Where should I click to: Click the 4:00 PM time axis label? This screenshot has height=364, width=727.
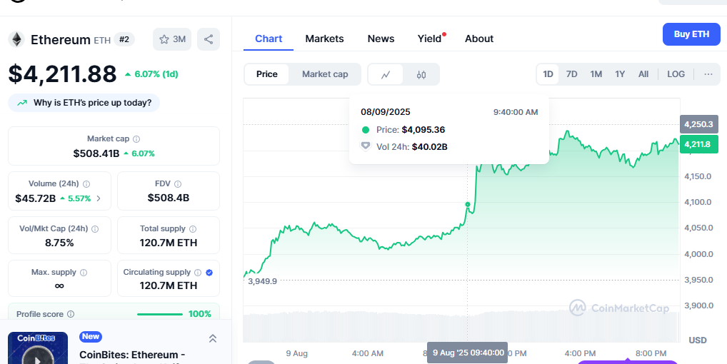pyautogui.click(x=580, y=353)
